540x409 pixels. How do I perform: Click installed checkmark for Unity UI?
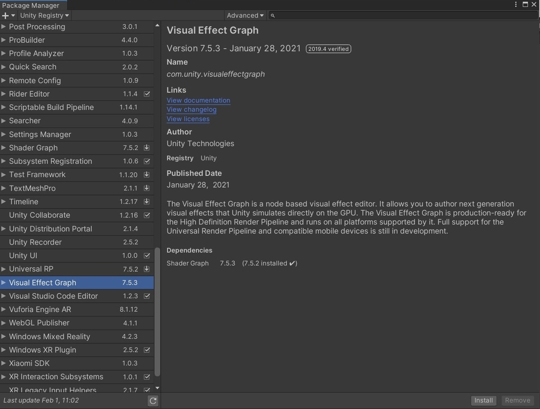(147, 255)
